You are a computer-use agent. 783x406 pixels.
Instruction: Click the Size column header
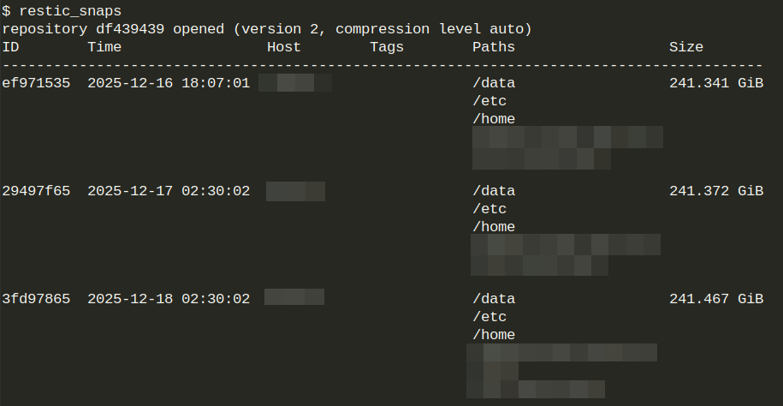pyautogui.click(x=686, y=47)
